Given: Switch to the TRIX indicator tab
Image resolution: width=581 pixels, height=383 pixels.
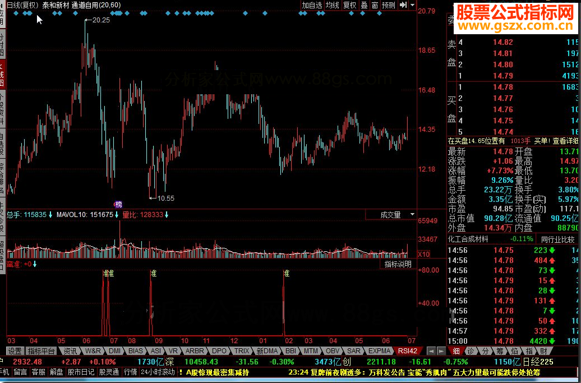Looking at the screenshot, I should 242,351.
